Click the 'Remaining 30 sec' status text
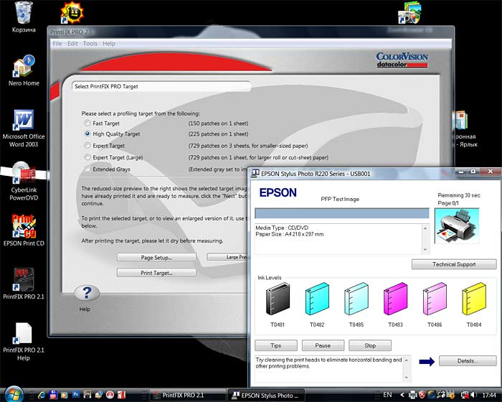Viewport: 502px width, 402px height. click(459, 195)
